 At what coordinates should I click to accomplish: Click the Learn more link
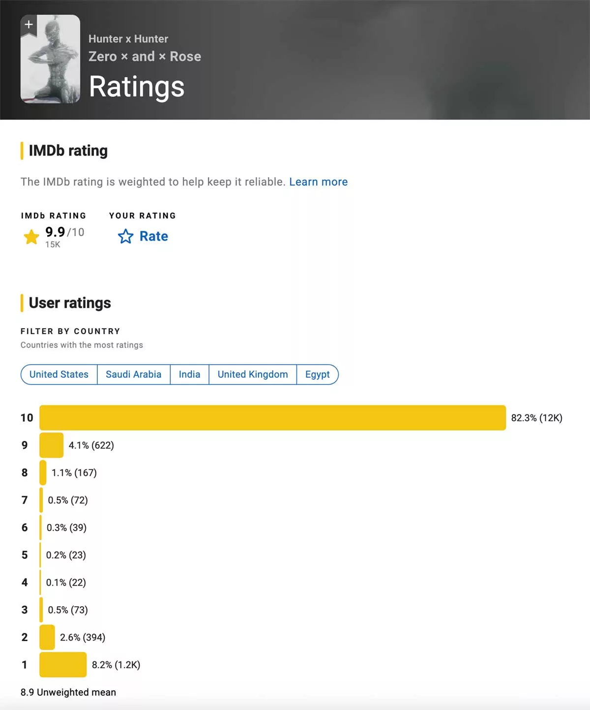coord(318,182)
